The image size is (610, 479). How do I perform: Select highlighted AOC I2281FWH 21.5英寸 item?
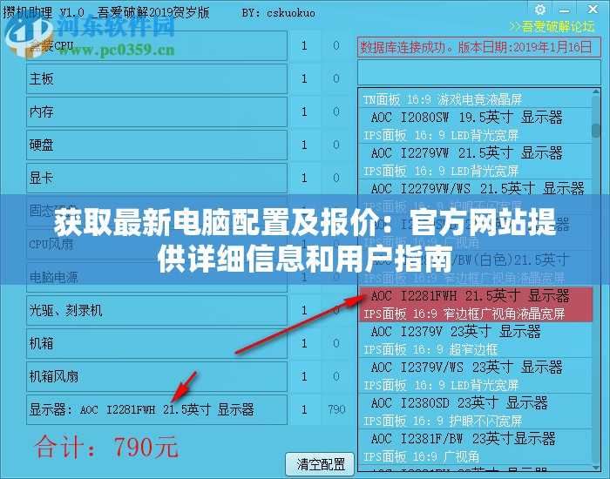point(476,305)
